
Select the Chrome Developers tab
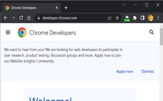(x=31, y=8)
